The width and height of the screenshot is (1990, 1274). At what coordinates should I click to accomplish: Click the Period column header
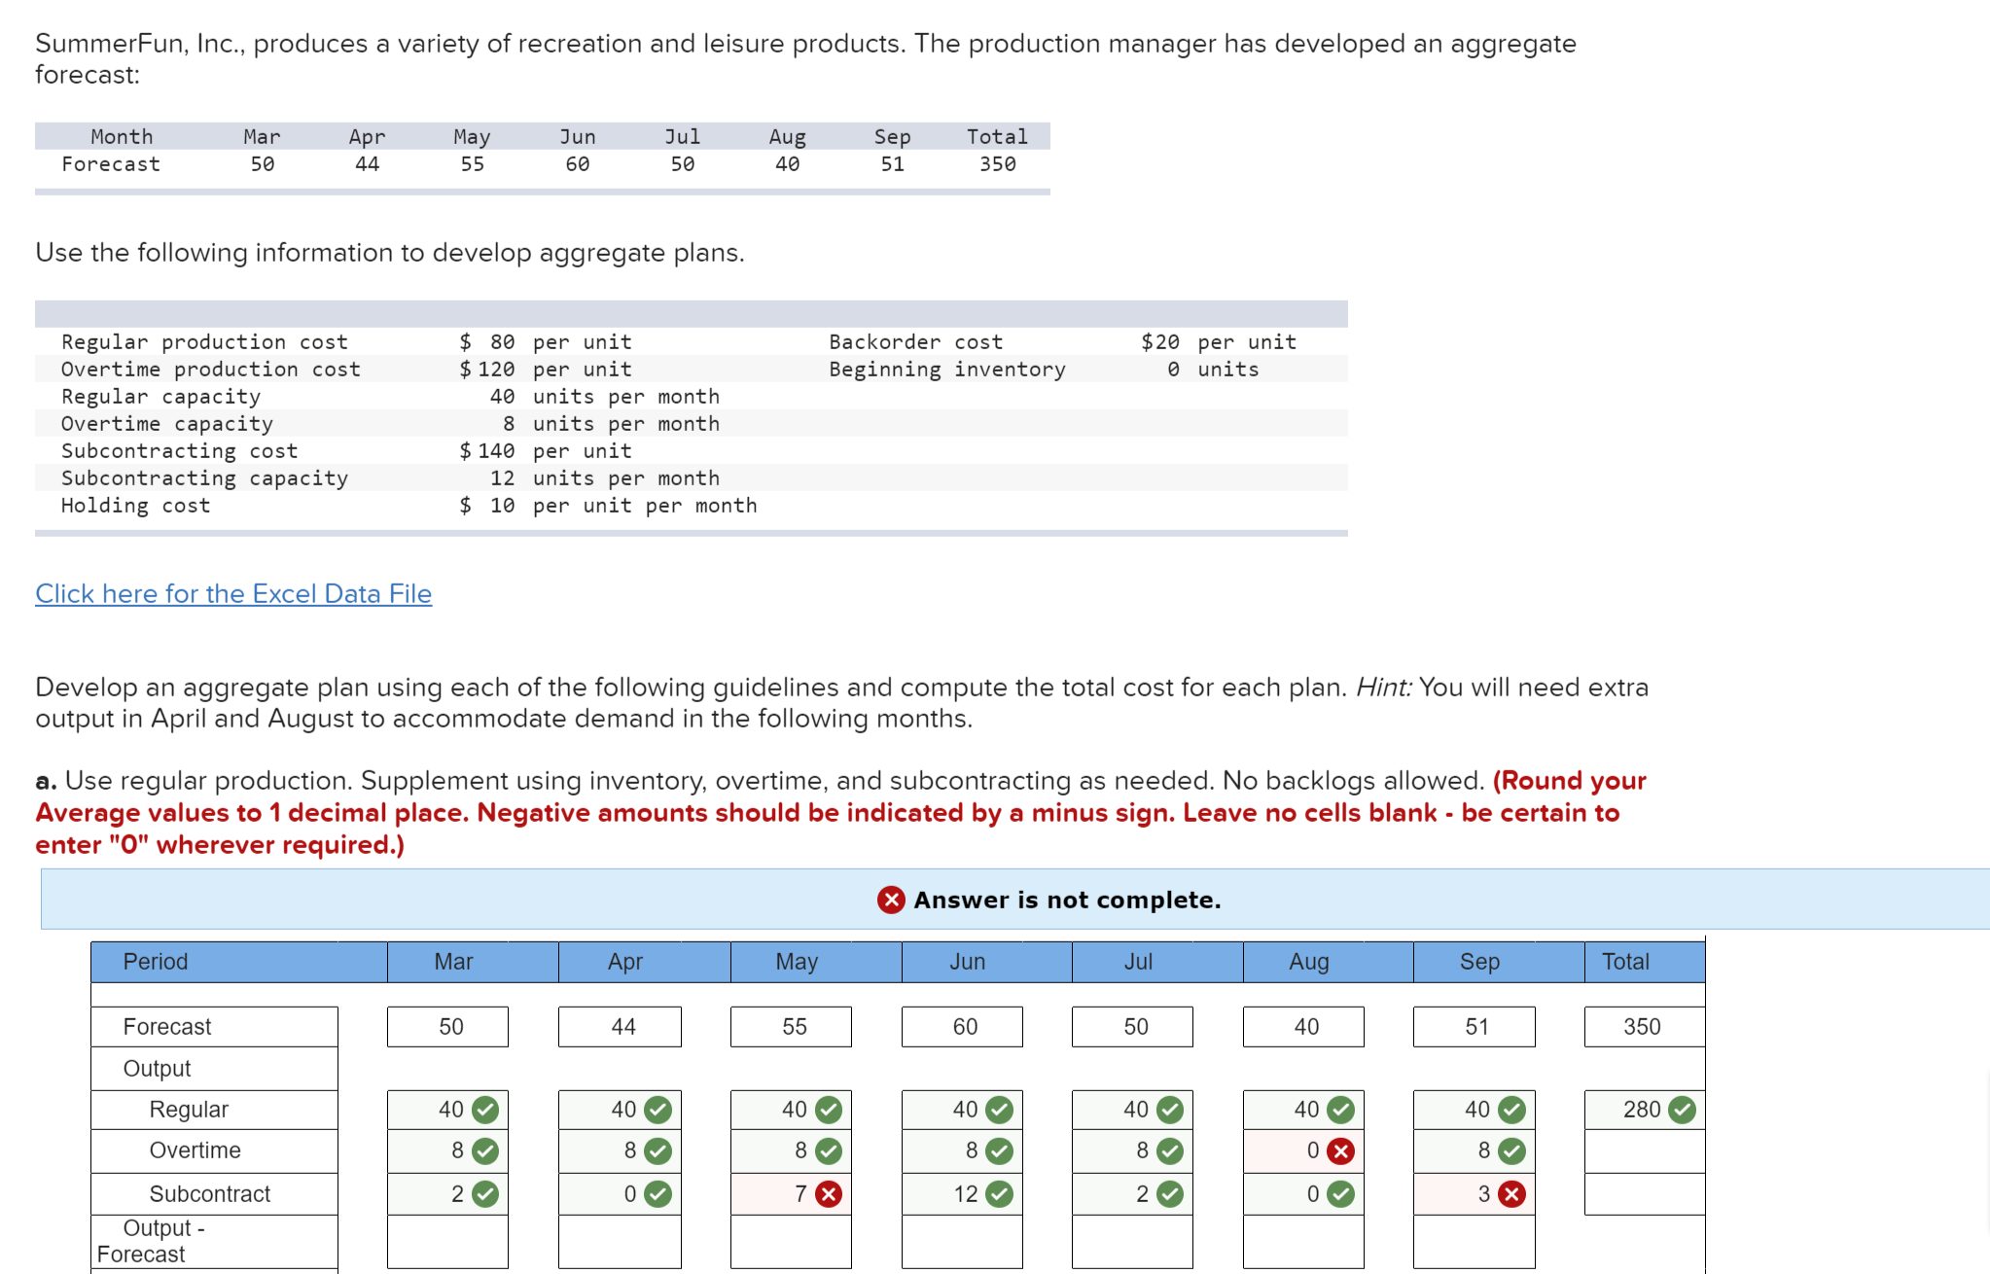point(156,962)
